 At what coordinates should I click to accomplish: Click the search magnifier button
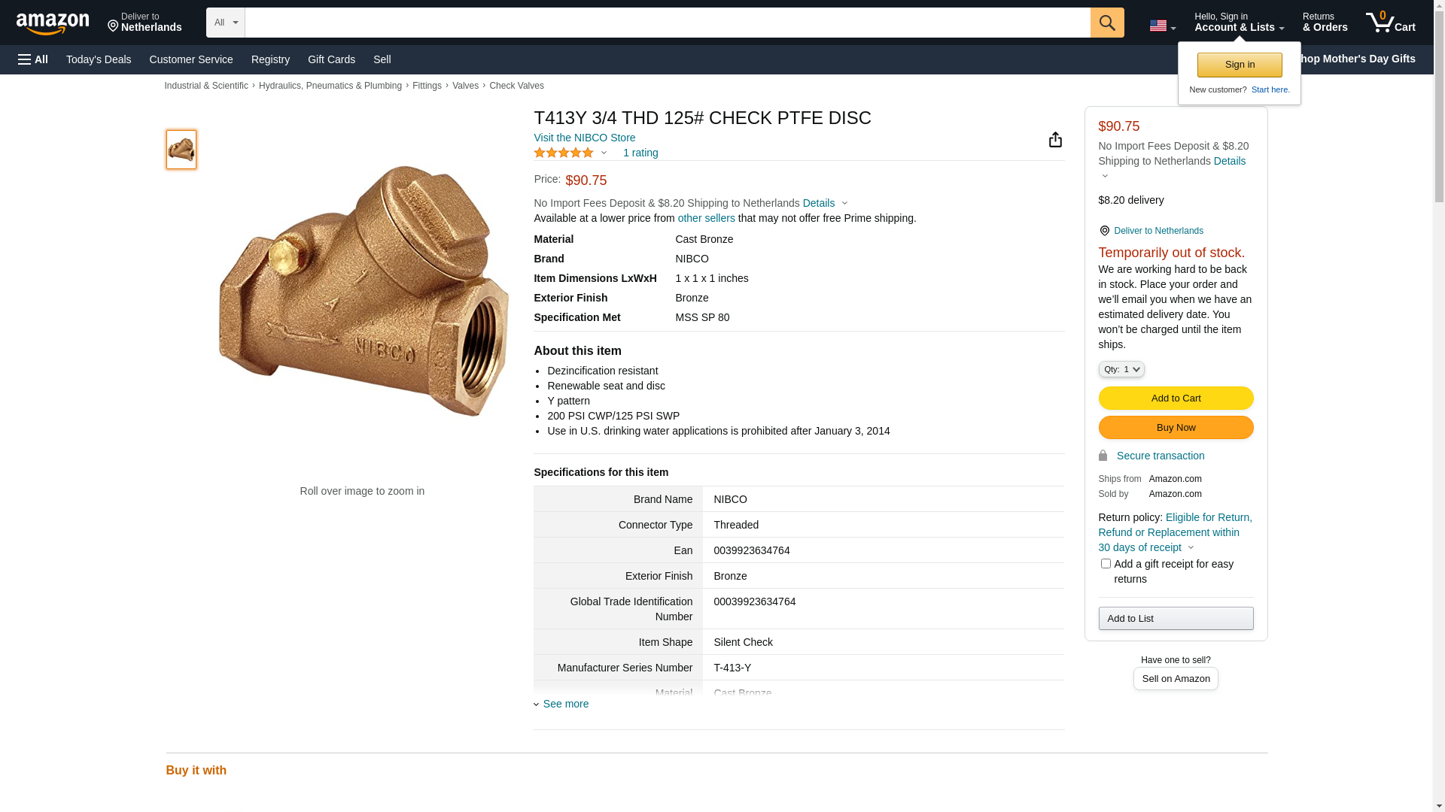point(1107,23)
